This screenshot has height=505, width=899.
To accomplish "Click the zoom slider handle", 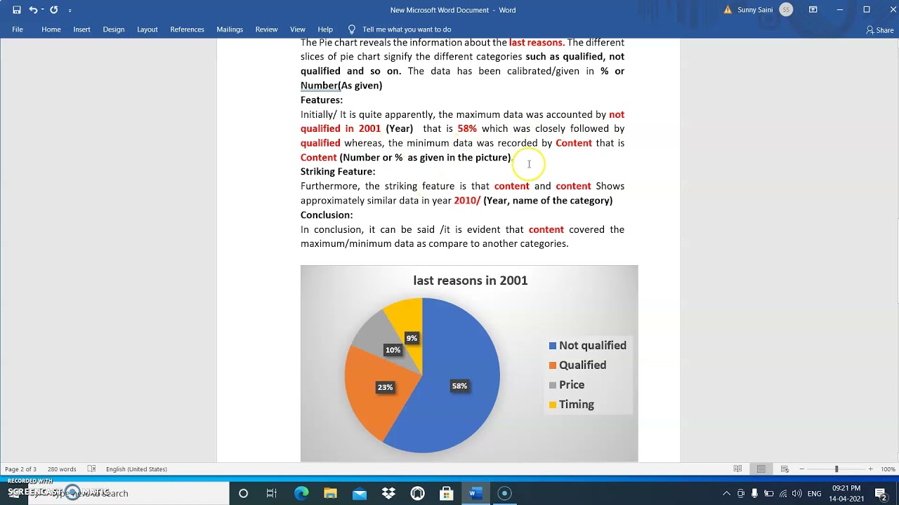I will 836,469.
